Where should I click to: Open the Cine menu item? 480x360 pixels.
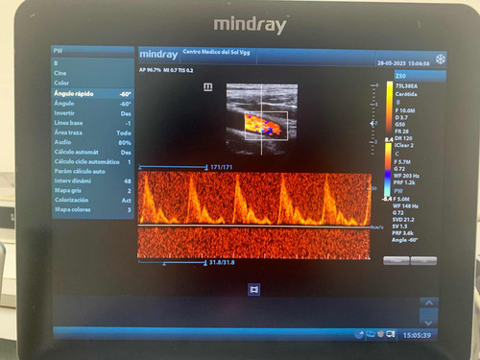(92, 73)
